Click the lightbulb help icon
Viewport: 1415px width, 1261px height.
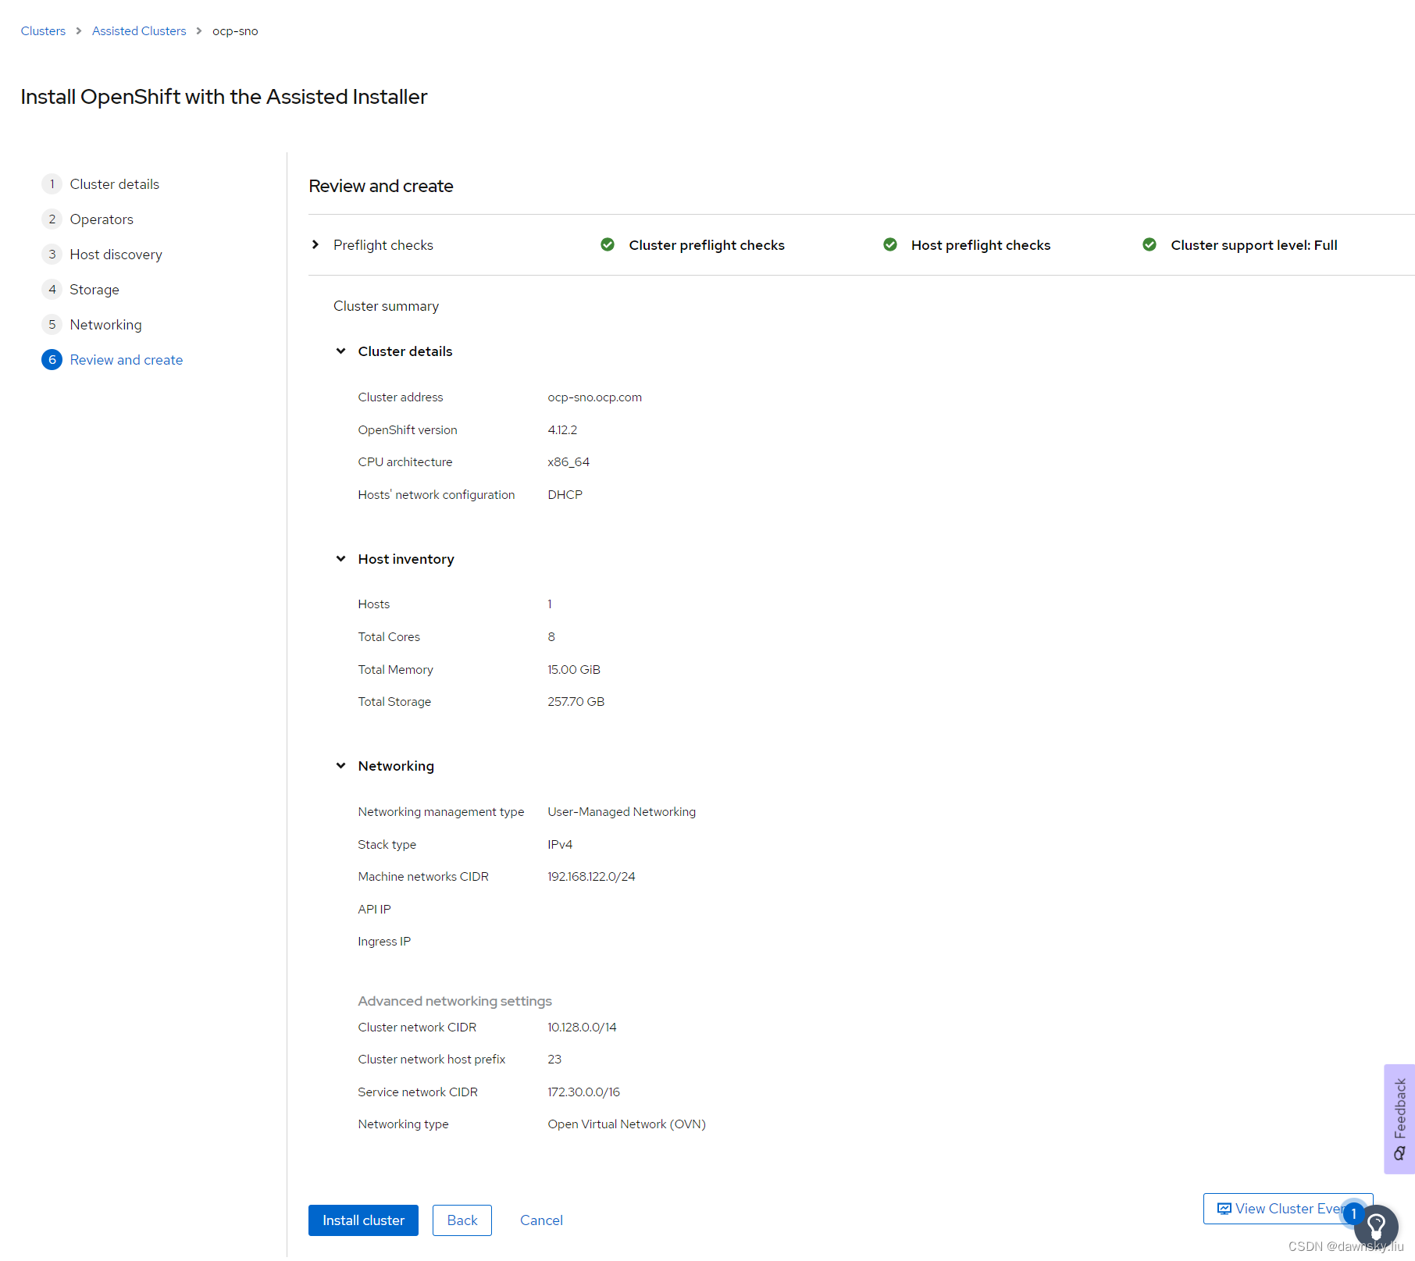1376,1227
